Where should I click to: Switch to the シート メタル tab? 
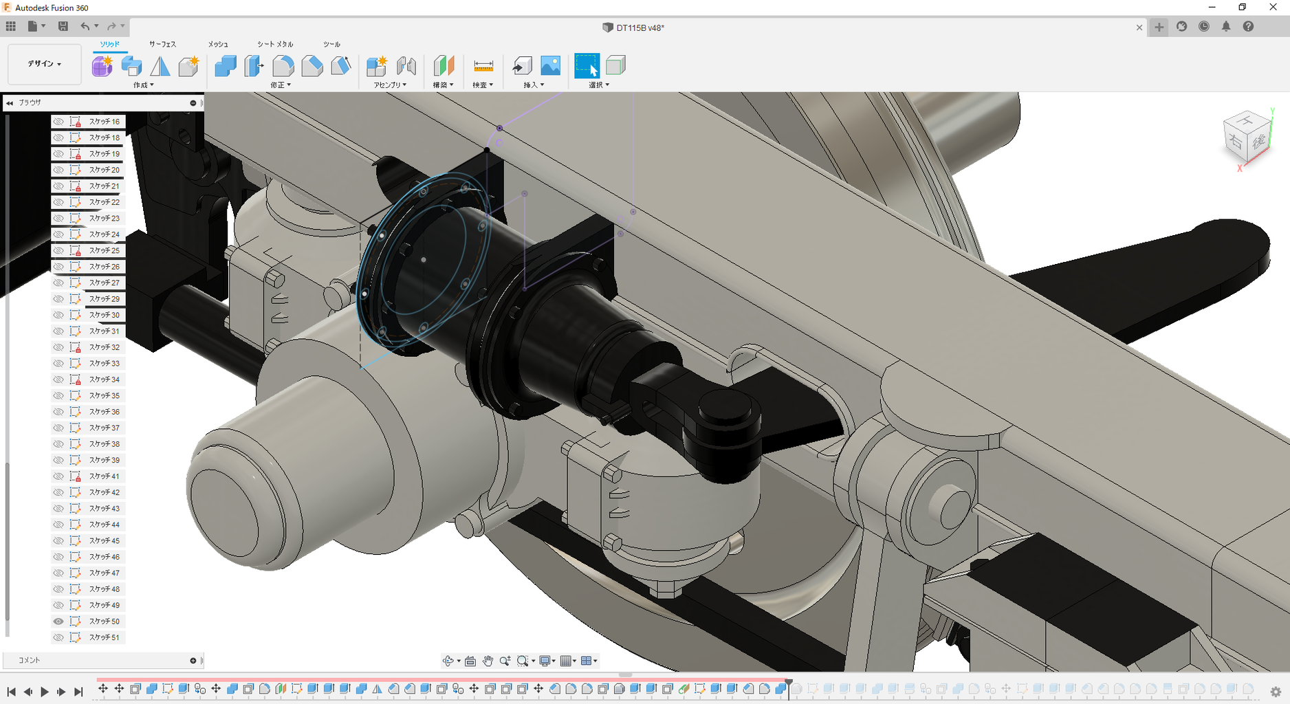[x=275, y=44]
